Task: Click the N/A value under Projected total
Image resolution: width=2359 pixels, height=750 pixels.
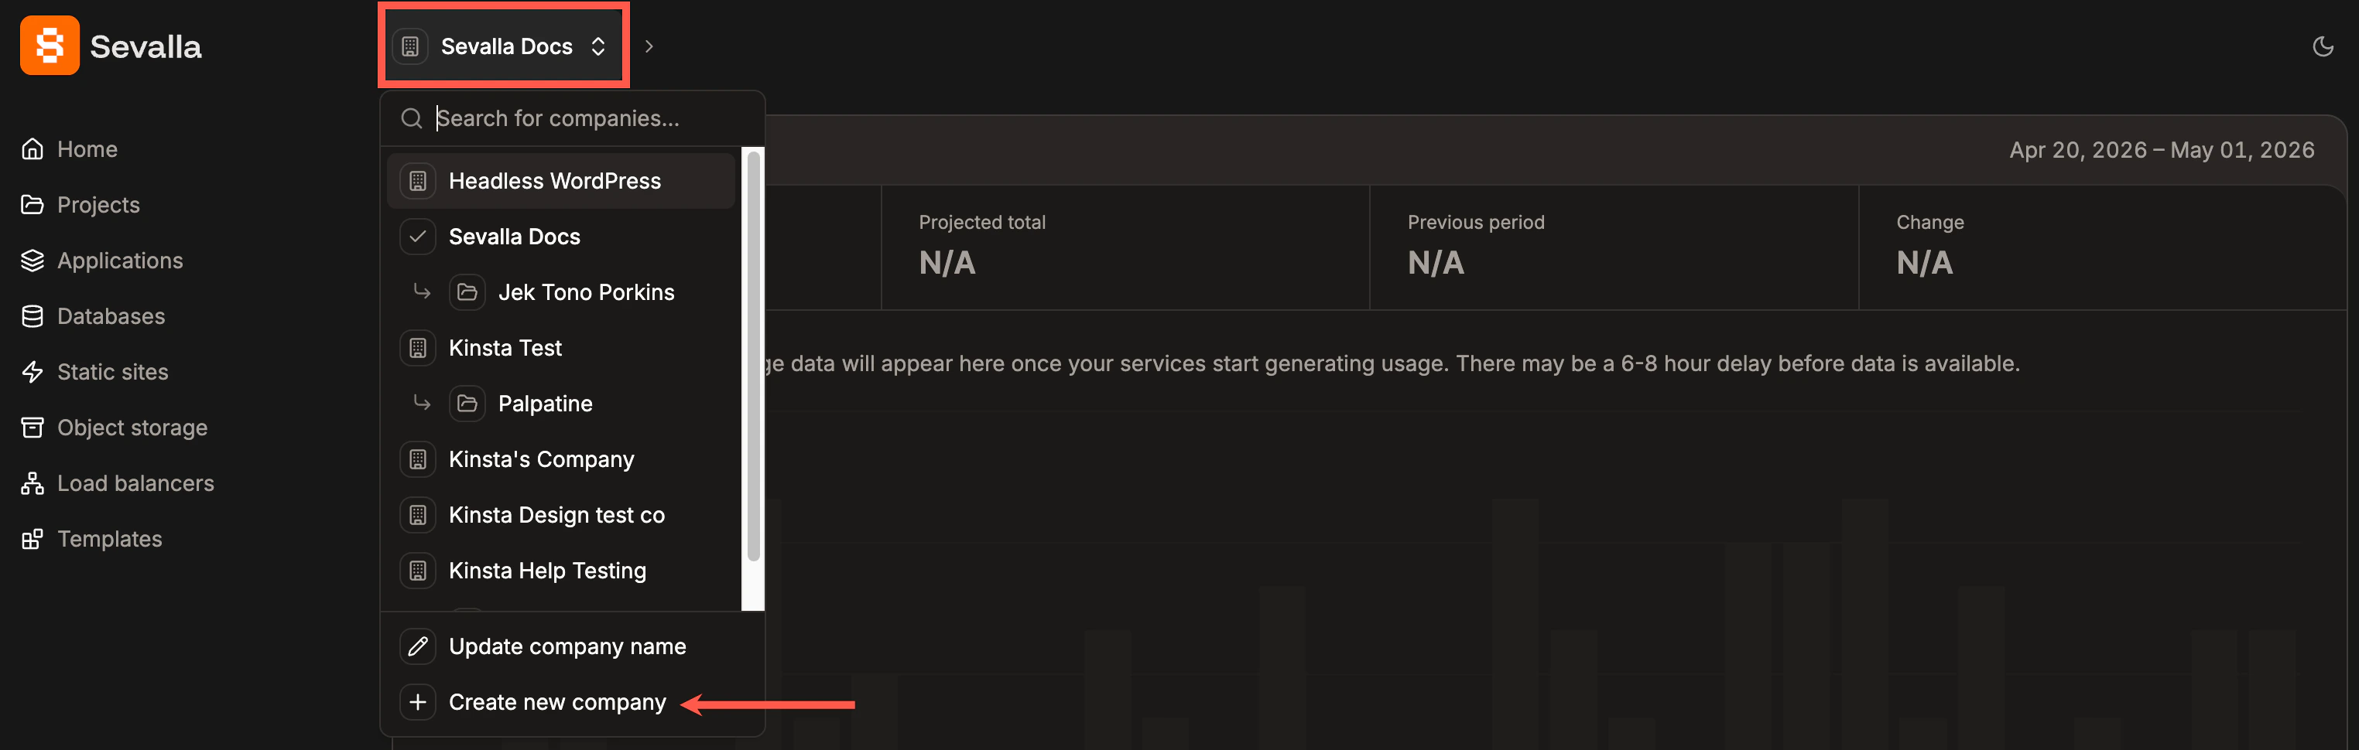Action: click(x=947, y=264)
